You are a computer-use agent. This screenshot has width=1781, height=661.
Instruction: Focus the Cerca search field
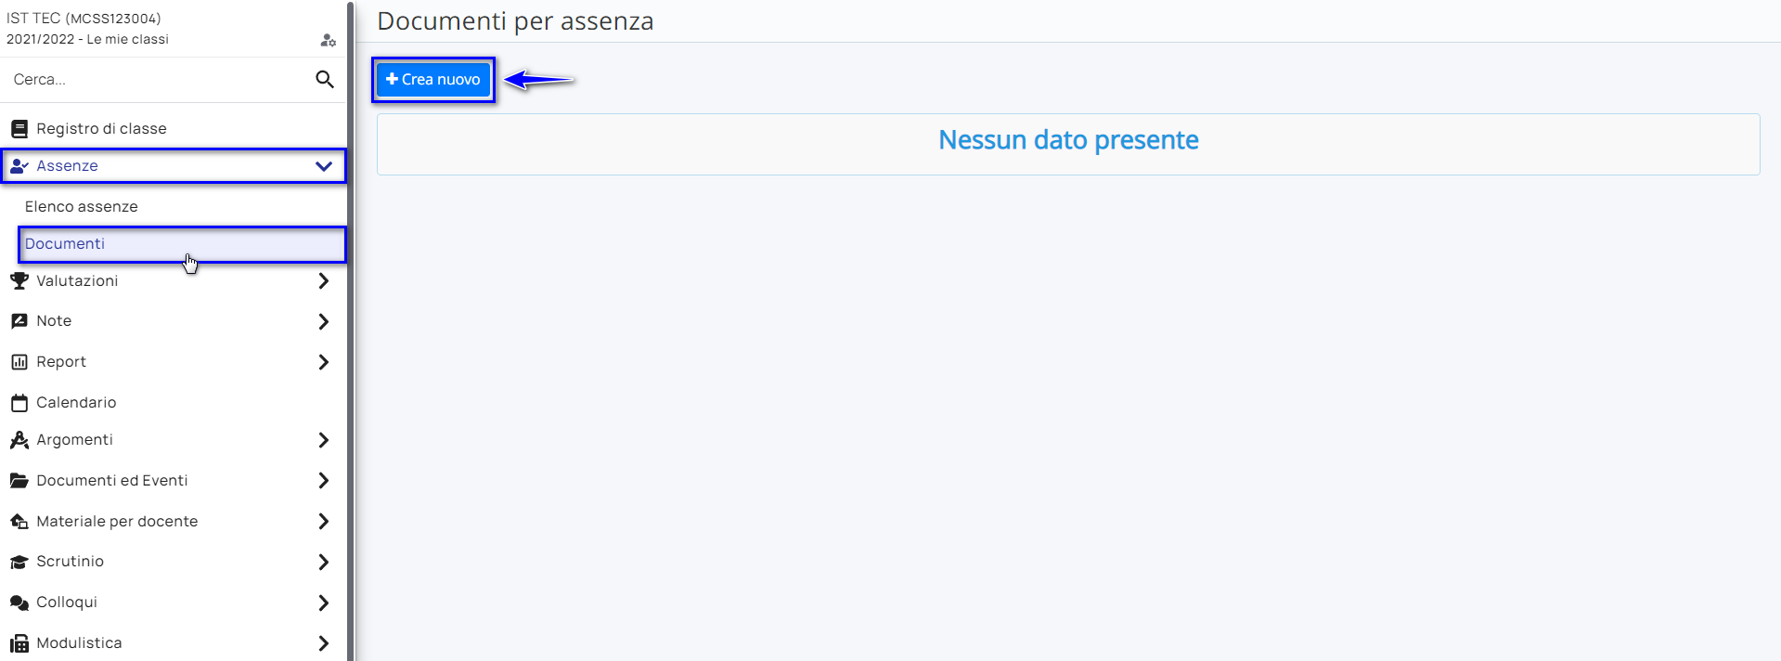tap(158, 80)
